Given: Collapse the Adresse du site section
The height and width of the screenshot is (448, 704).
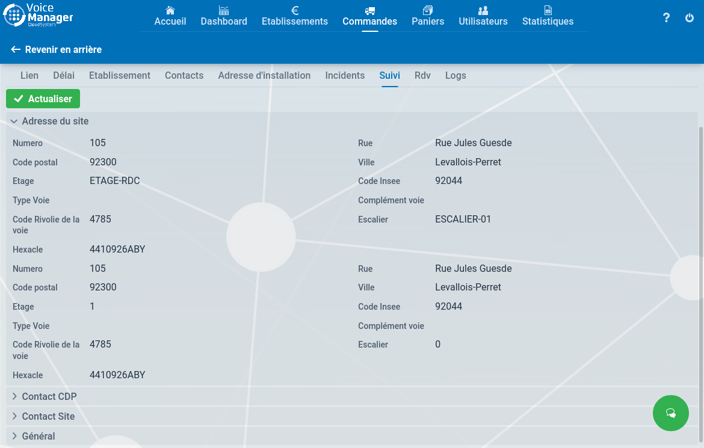Looking at the screenshot, I should point(352,121).
